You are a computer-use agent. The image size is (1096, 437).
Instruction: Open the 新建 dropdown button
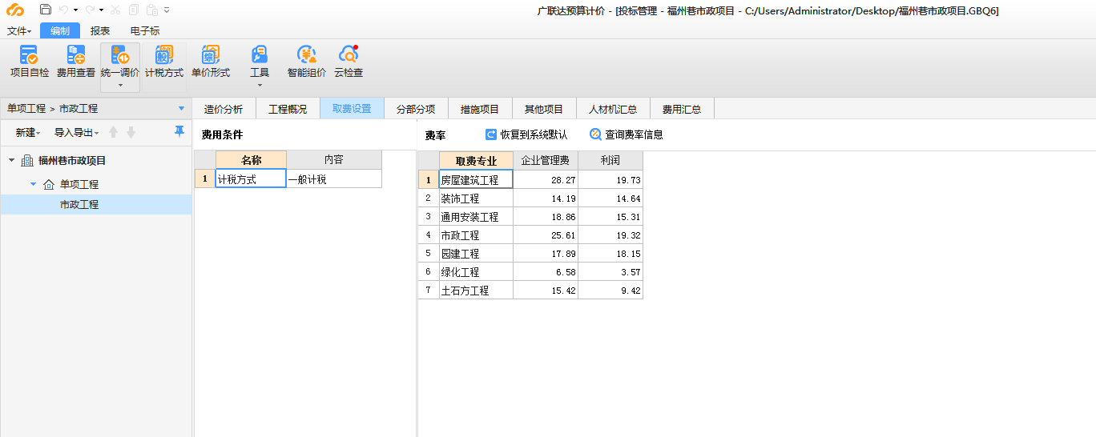click(x=28, y=133)
